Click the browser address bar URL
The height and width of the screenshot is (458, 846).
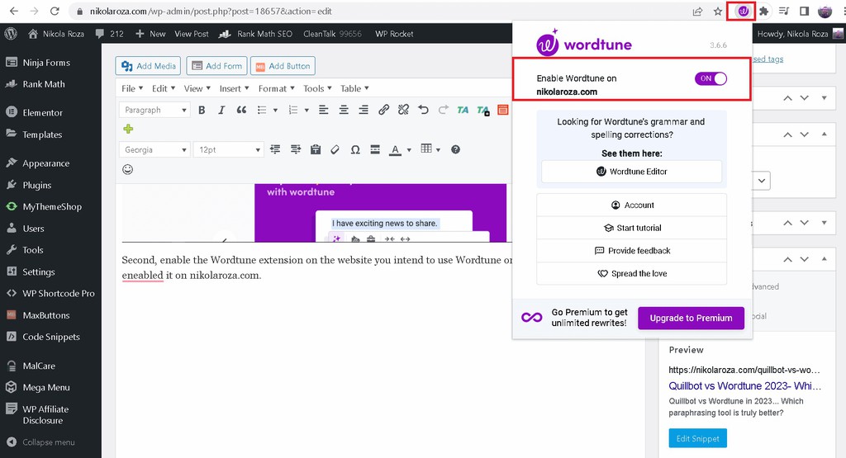tap(211, 12)
